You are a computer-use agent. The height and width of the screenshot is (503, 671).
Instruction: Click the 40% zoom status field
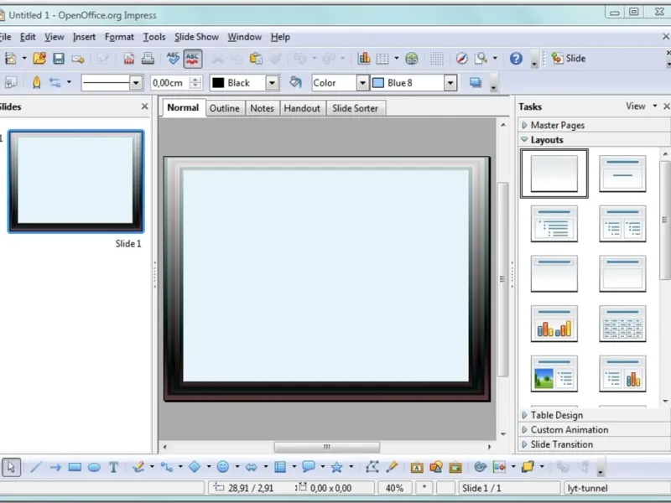(x=394, y=488)
